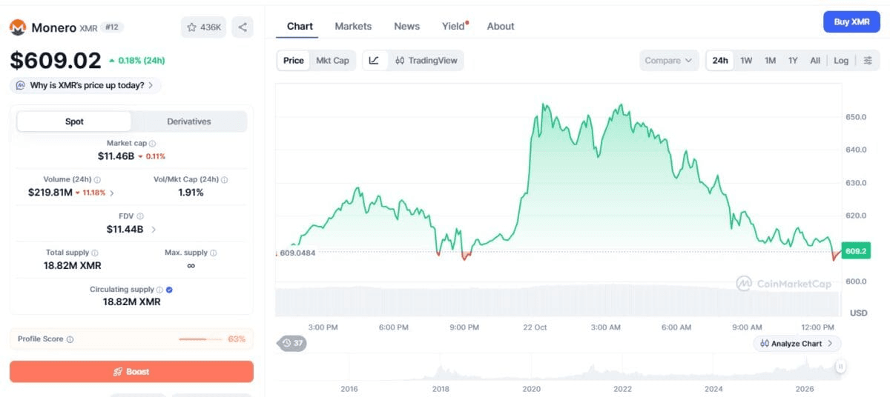Screen dimensions: 890x397
Task: Open the Markets tab
Action: pos(353,26)
